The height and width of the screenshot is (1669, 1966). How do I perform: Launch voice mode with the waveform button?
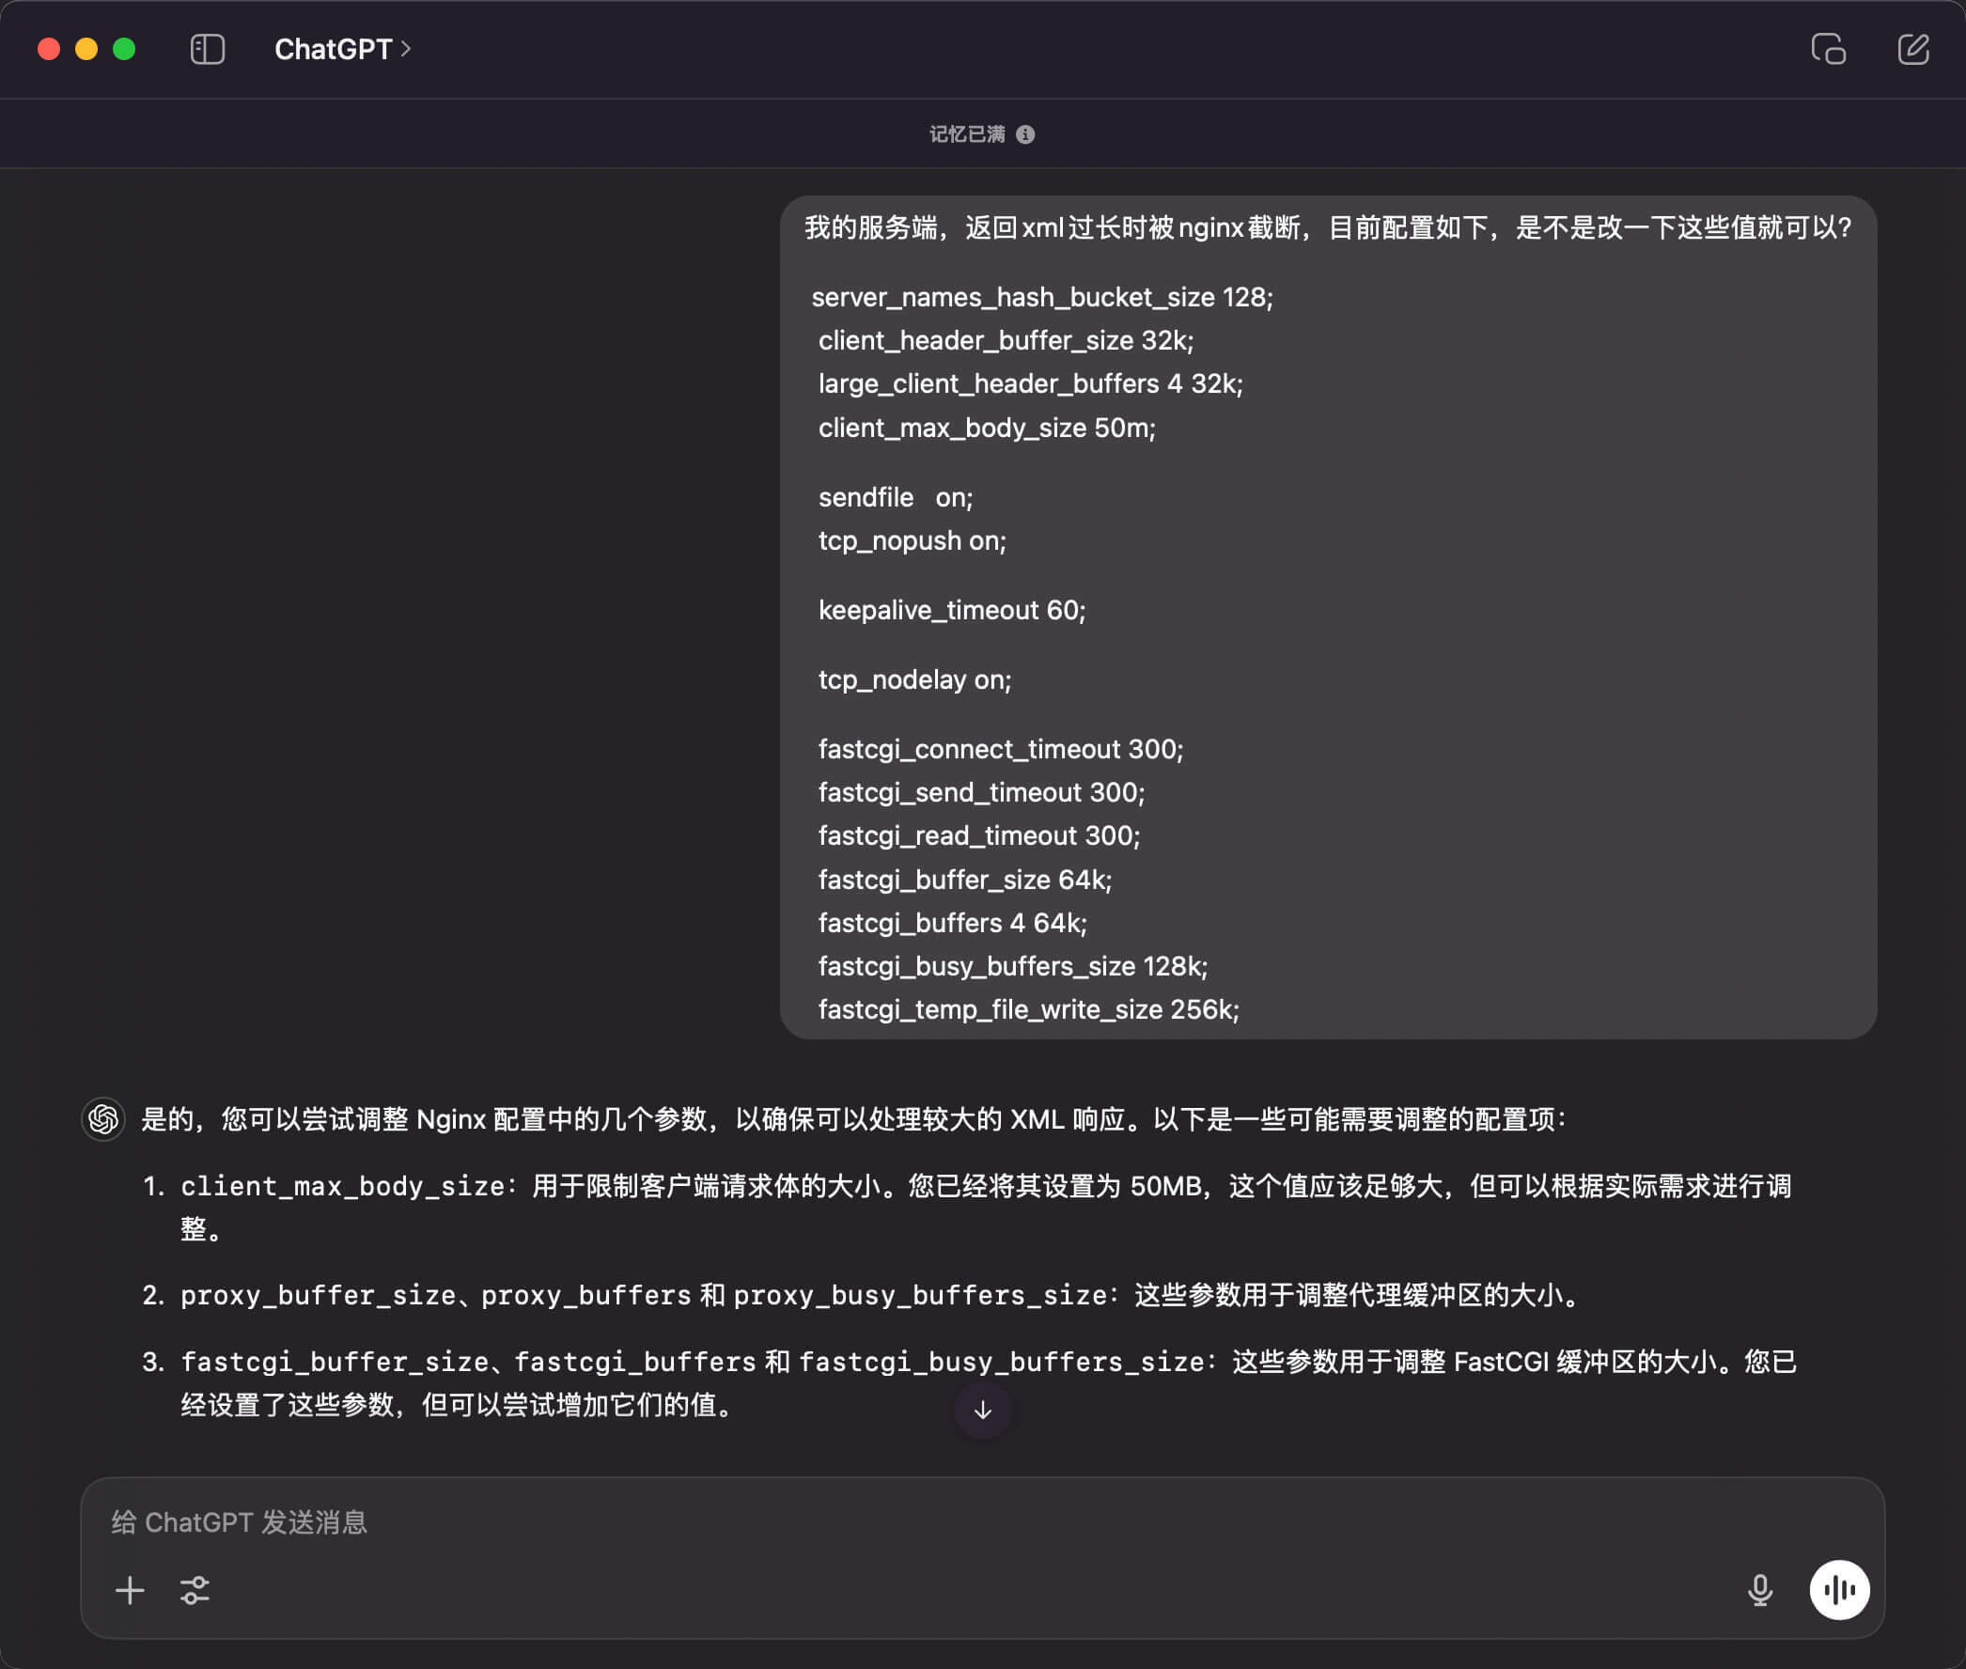1839,1590
